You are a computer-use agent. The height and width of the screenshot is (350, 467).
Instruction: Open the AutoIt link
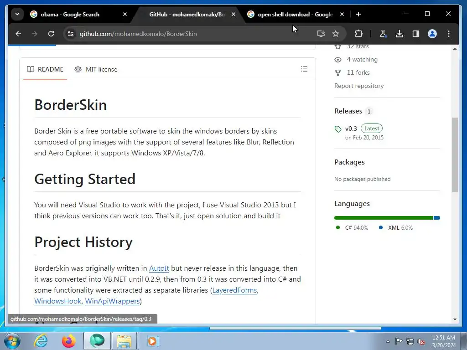tap(159, 268)
